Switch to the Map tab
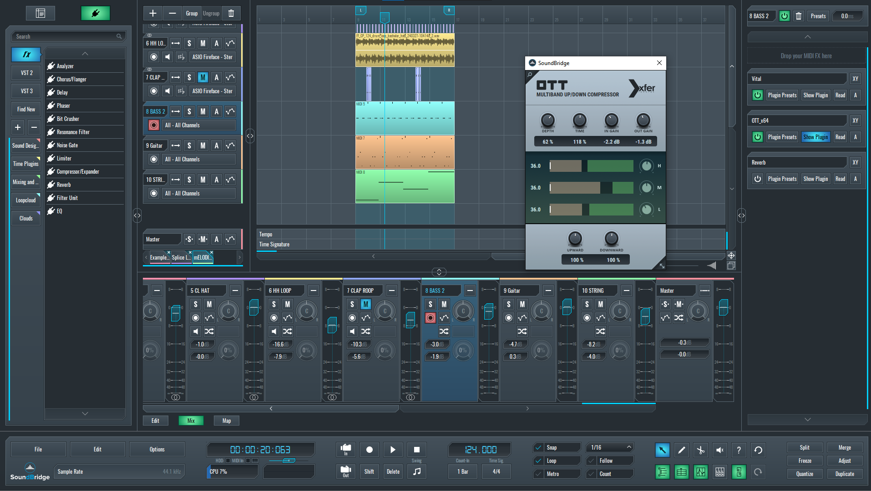The height and width of the screenshot is (491, 871). 227,421
